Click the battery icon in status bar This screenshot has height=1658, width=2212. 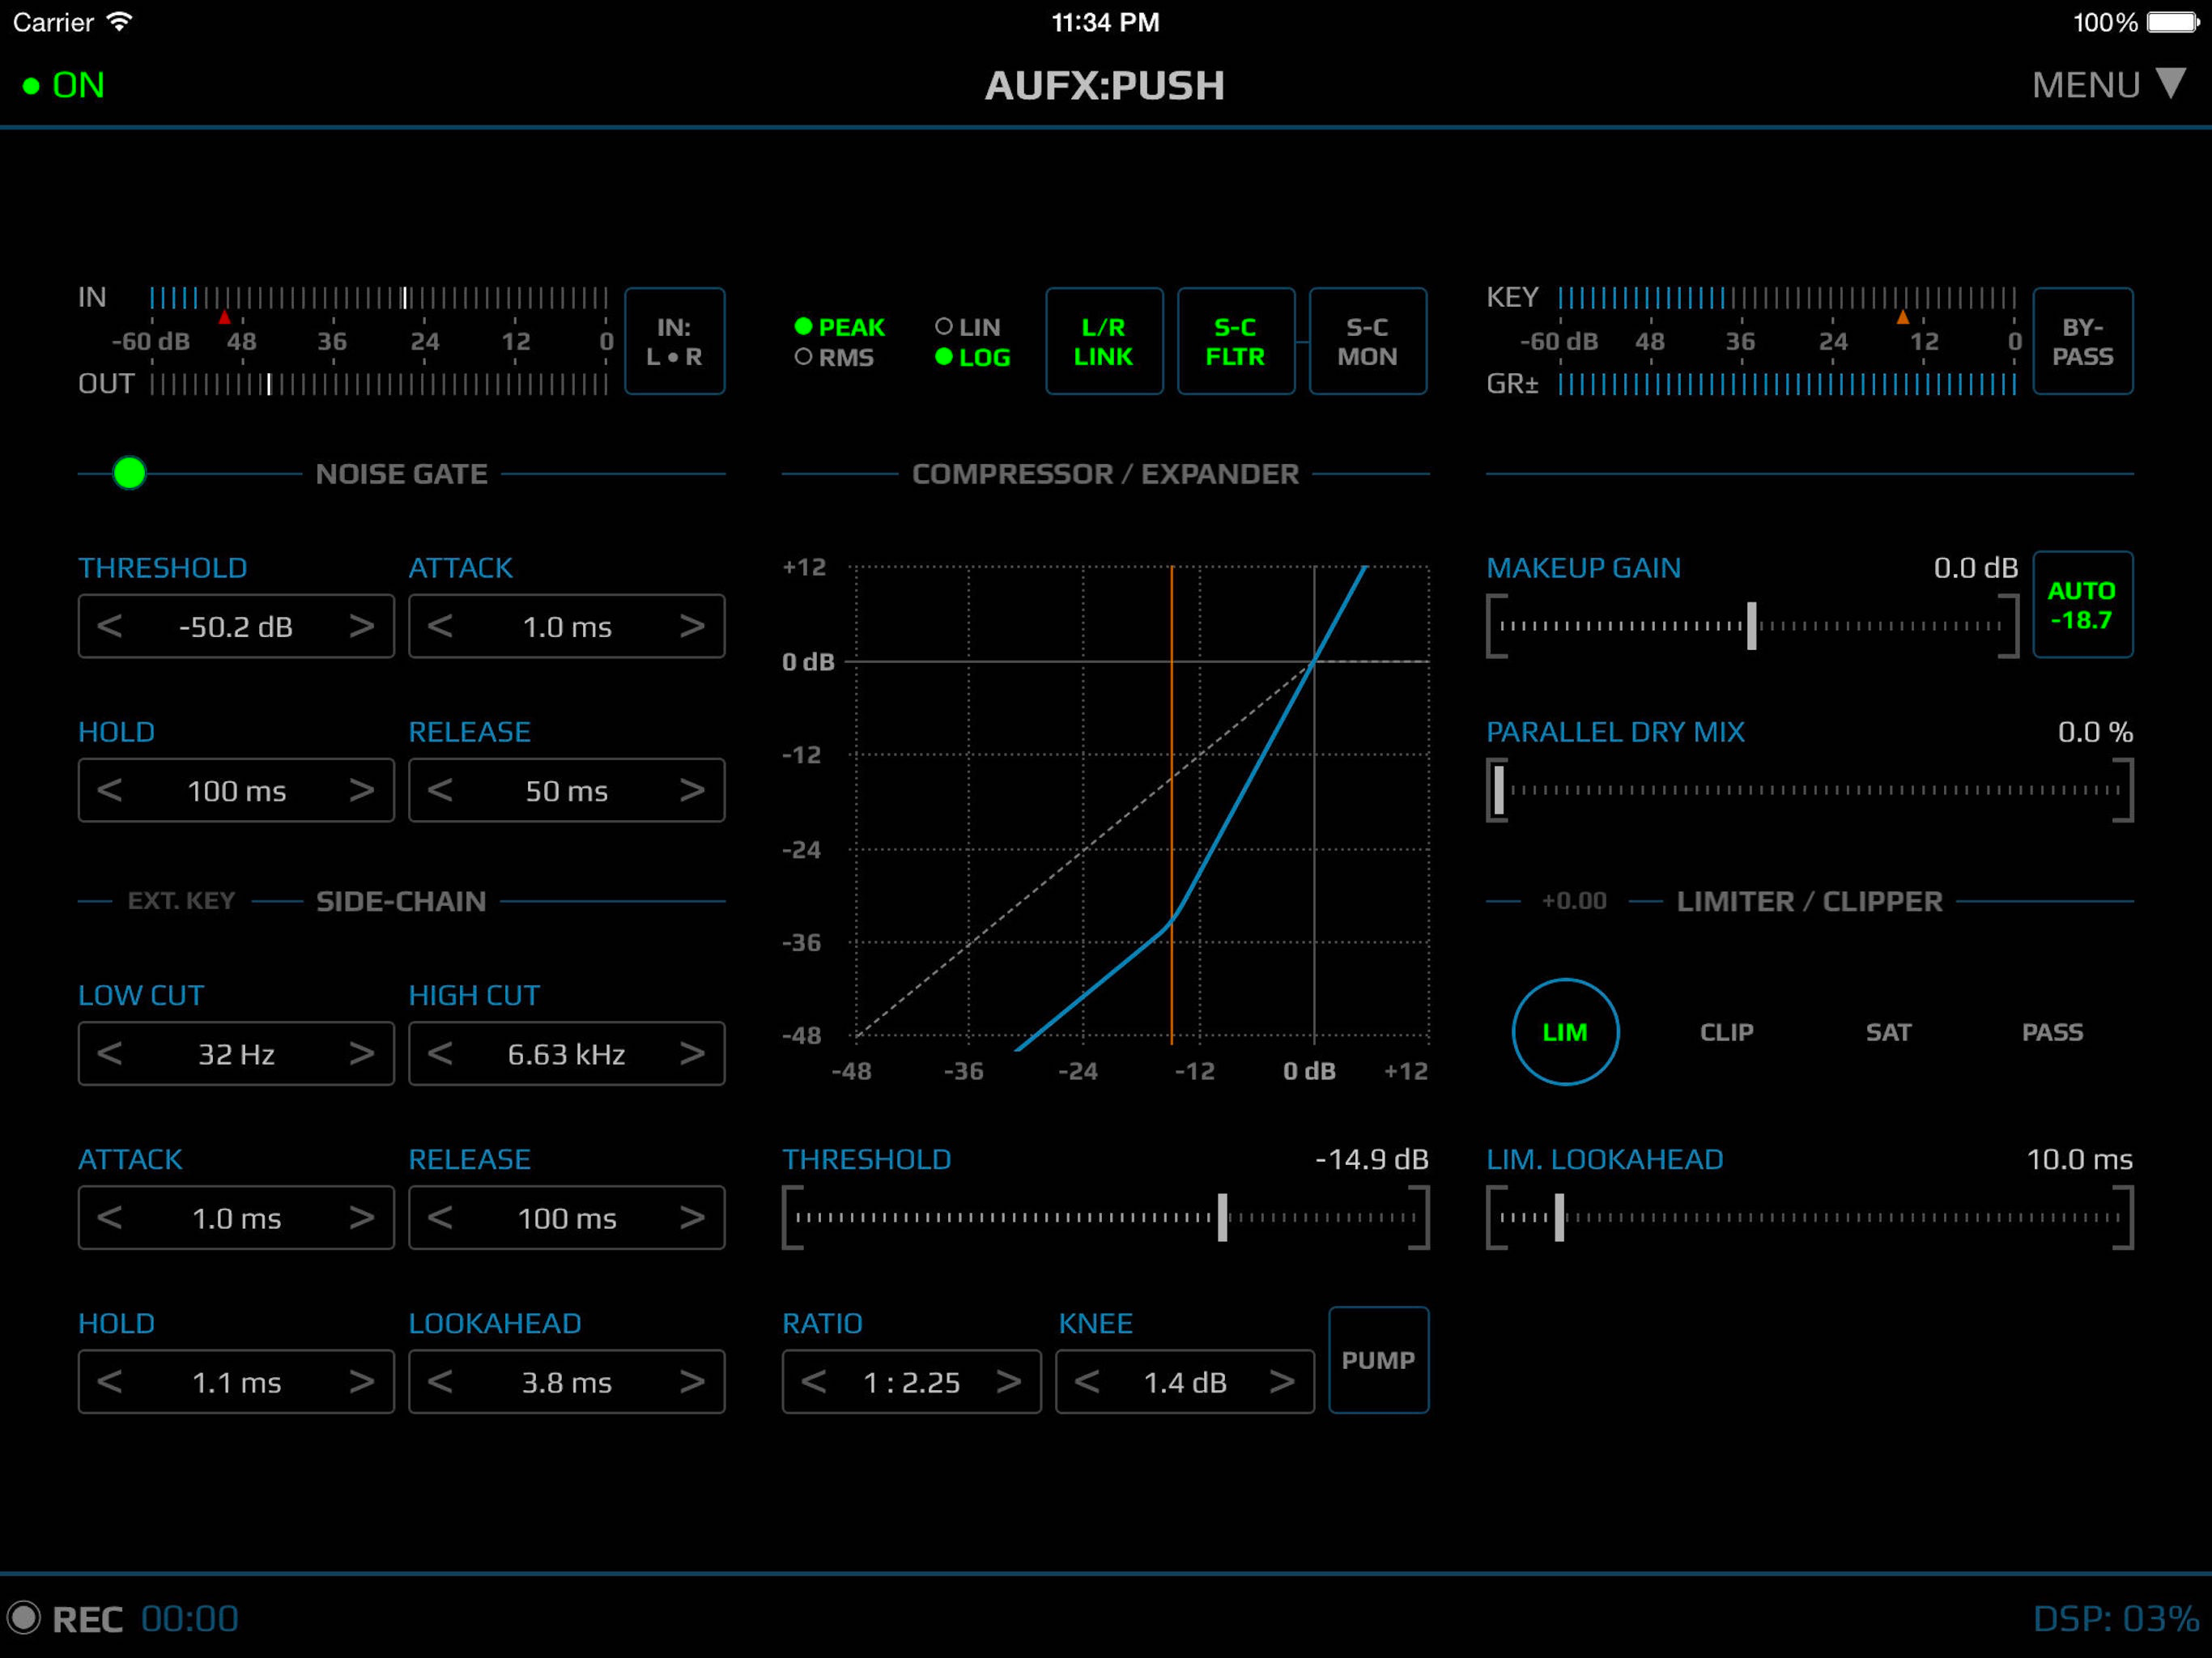tap(2173, 22)
